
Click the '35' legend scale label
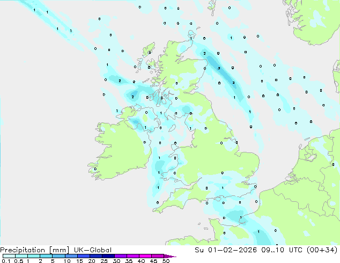click(129, 261)
